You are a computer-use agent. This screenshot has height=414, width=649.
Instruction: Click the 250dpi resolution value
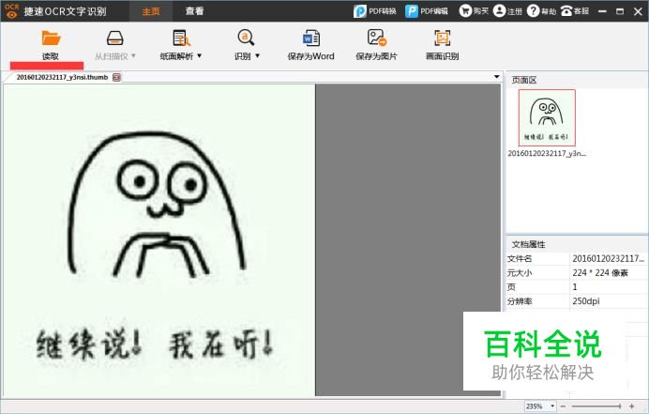pyautogui.click(x=586, y=300)
